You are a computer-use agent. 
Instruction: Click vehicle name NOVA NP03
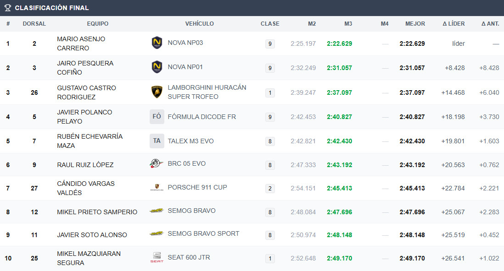185,43
